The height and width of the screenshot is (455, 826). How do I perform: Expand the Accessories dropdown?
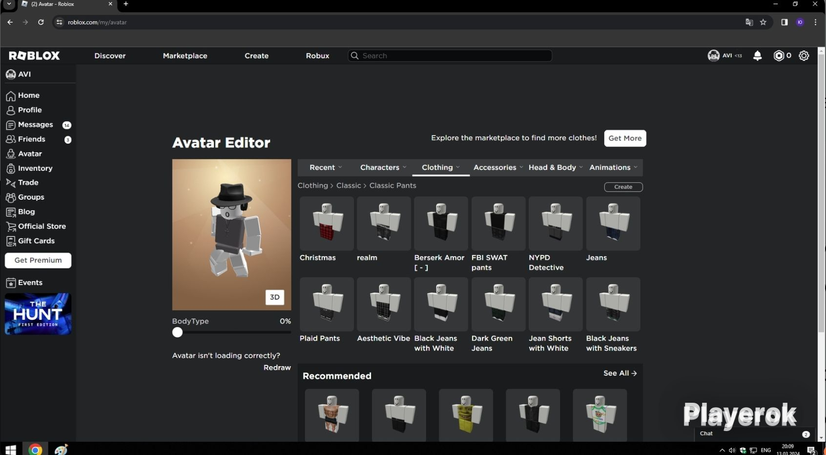pyautogui.click(x=498, y=167)
